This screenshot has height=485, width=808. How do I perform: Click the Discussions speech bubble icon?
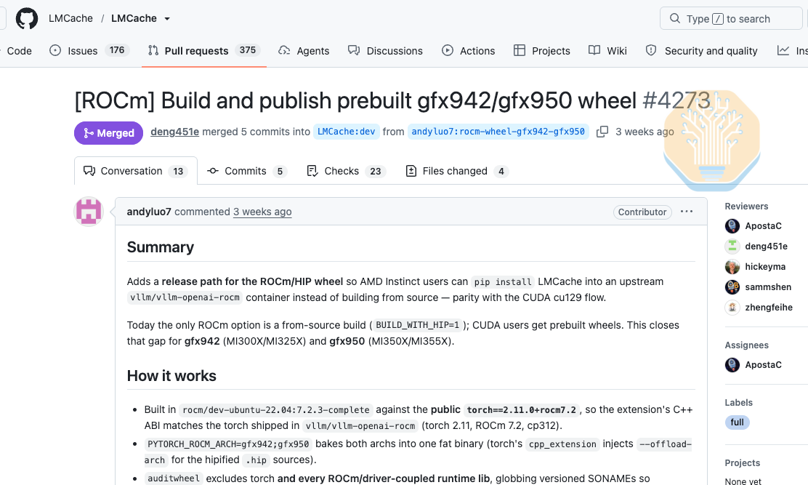click(353, 50)
